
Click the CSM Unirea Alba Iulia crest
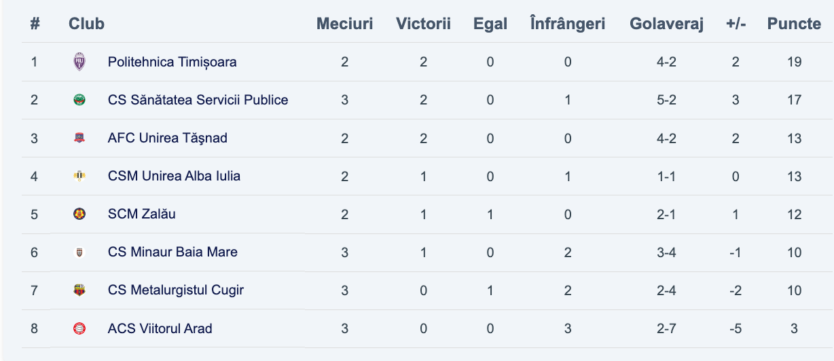pos(79,176)
